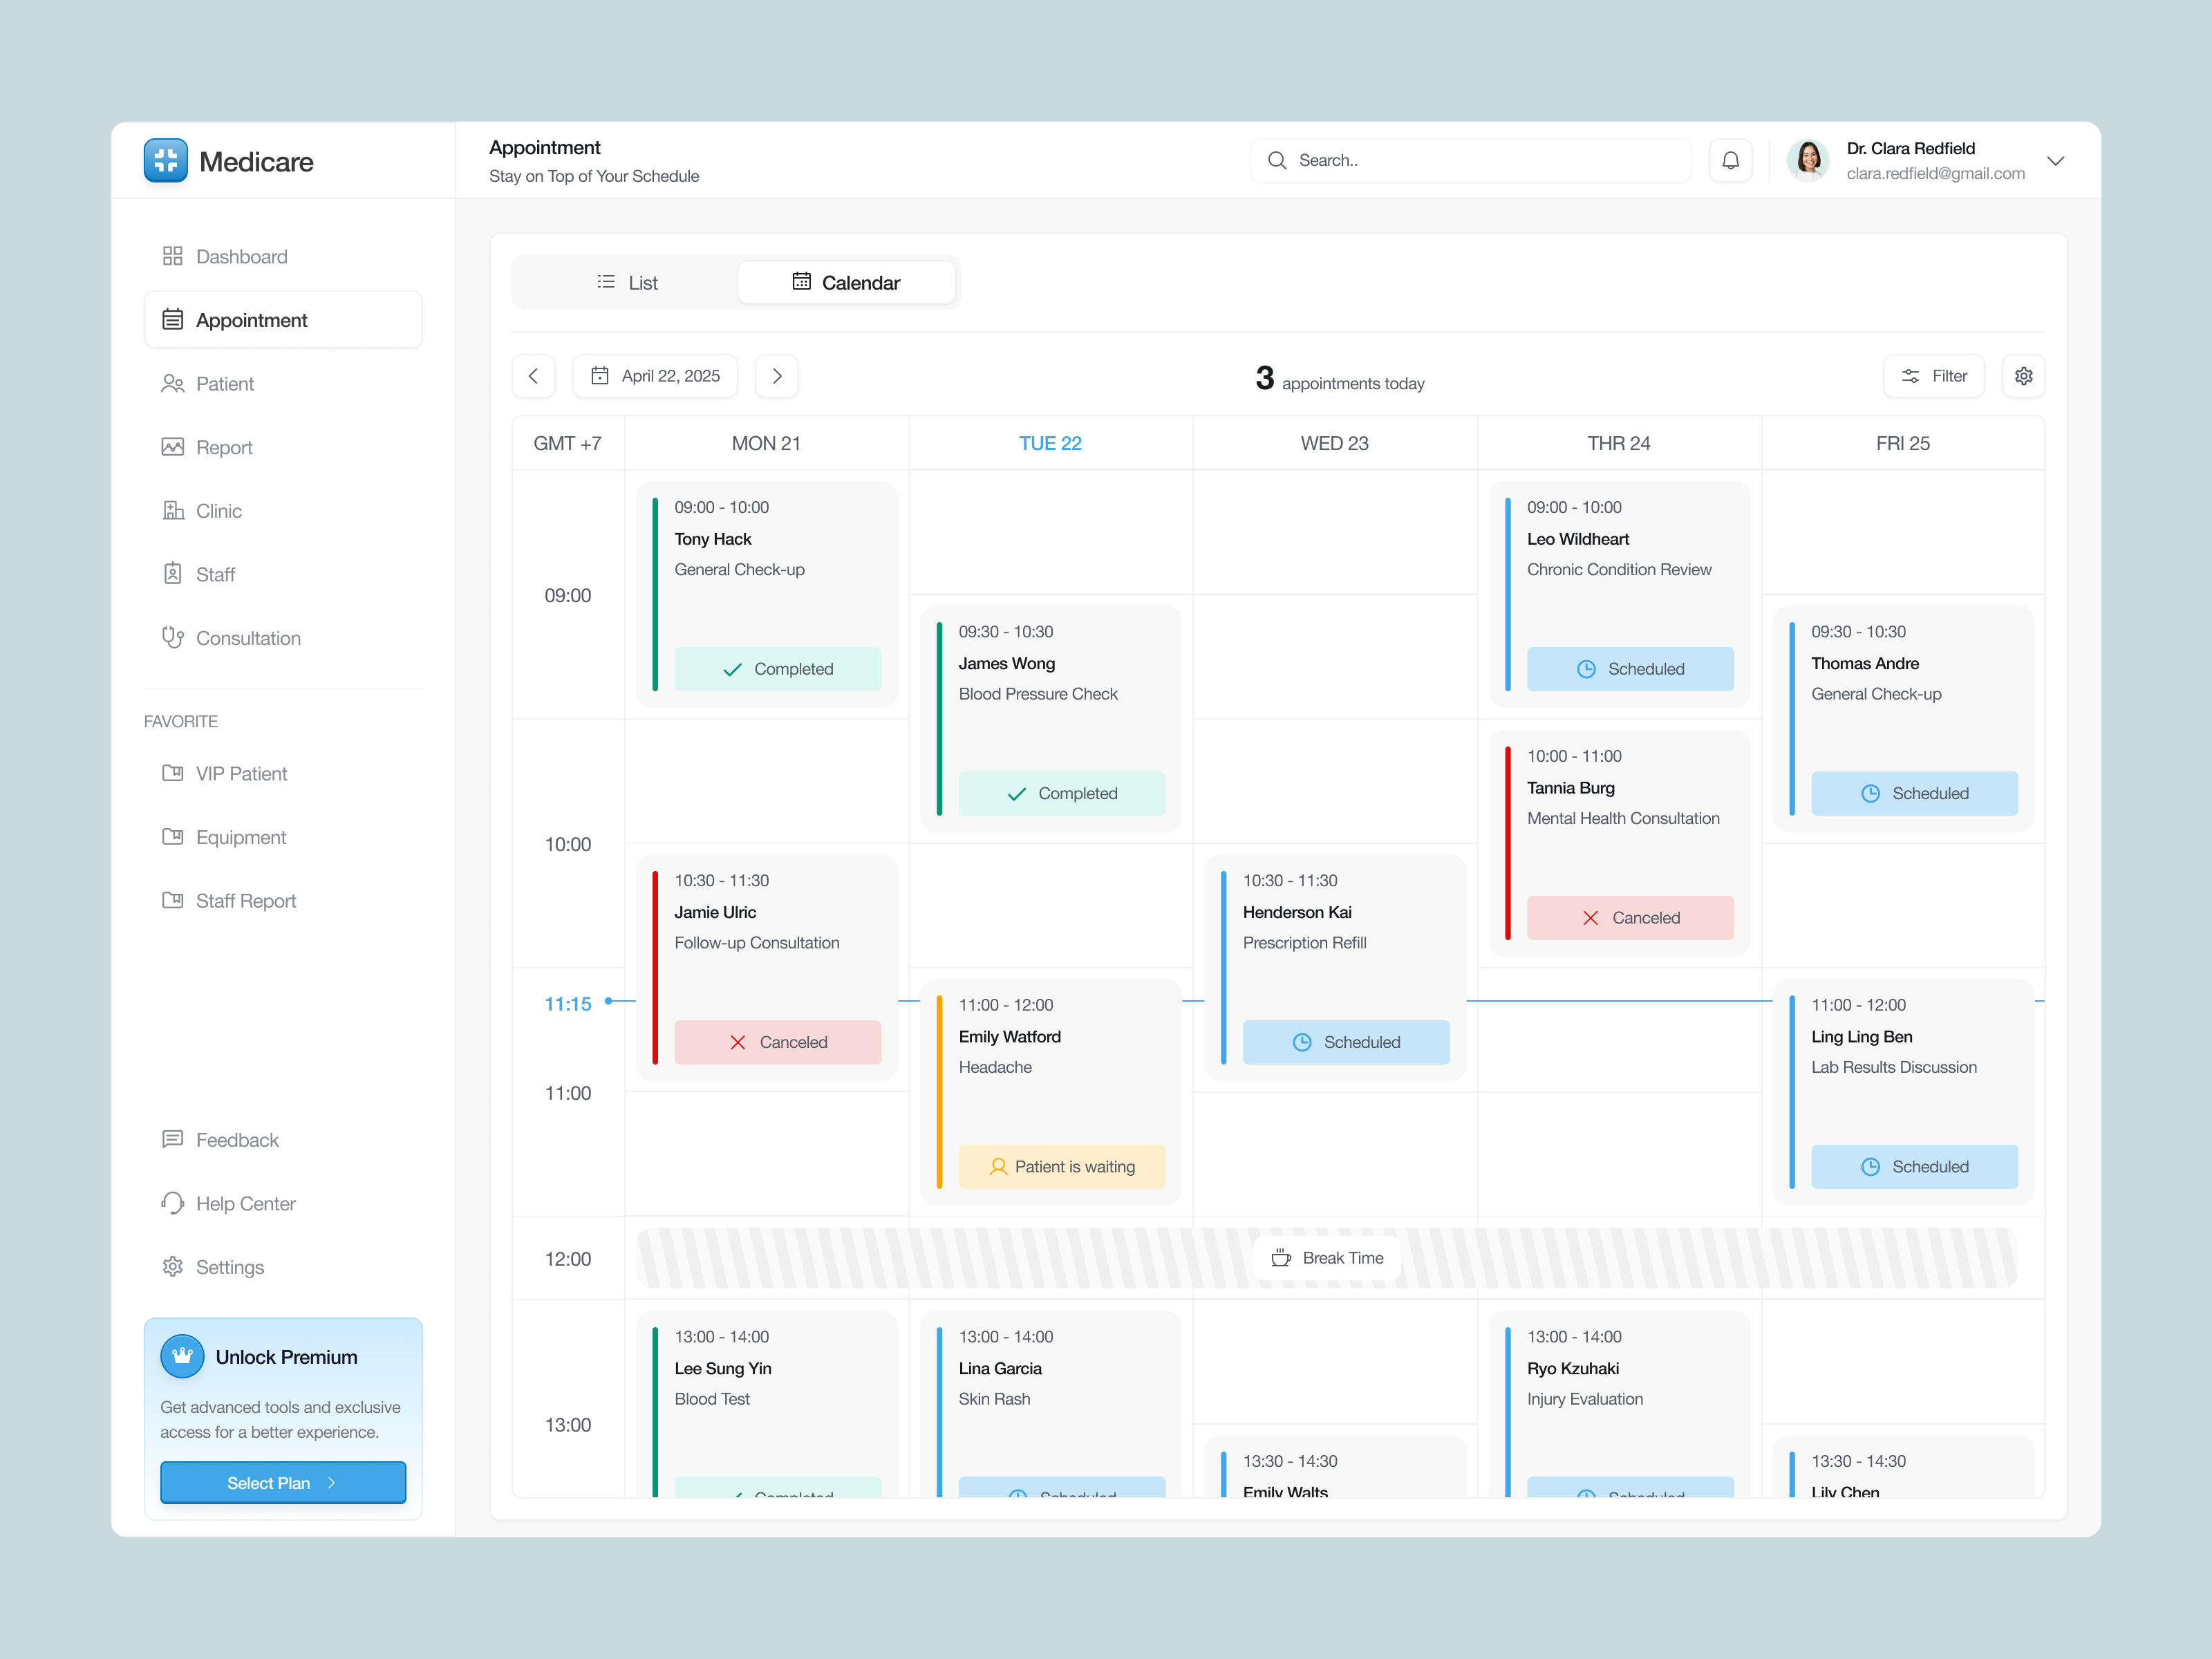This screenshot has height=1659, width=2212.
Task: Open the Filter options
Action: point(1933,376)
